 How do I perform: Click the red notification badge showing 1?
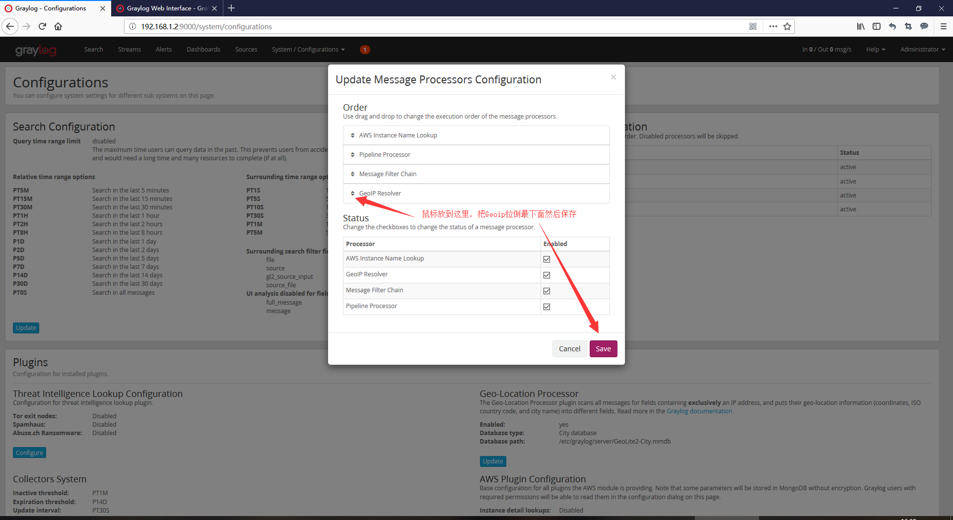click(365, 50)
